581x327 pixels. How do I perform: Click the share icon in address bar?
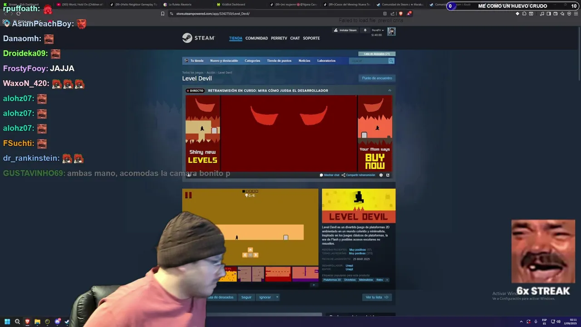click(393, 14)
